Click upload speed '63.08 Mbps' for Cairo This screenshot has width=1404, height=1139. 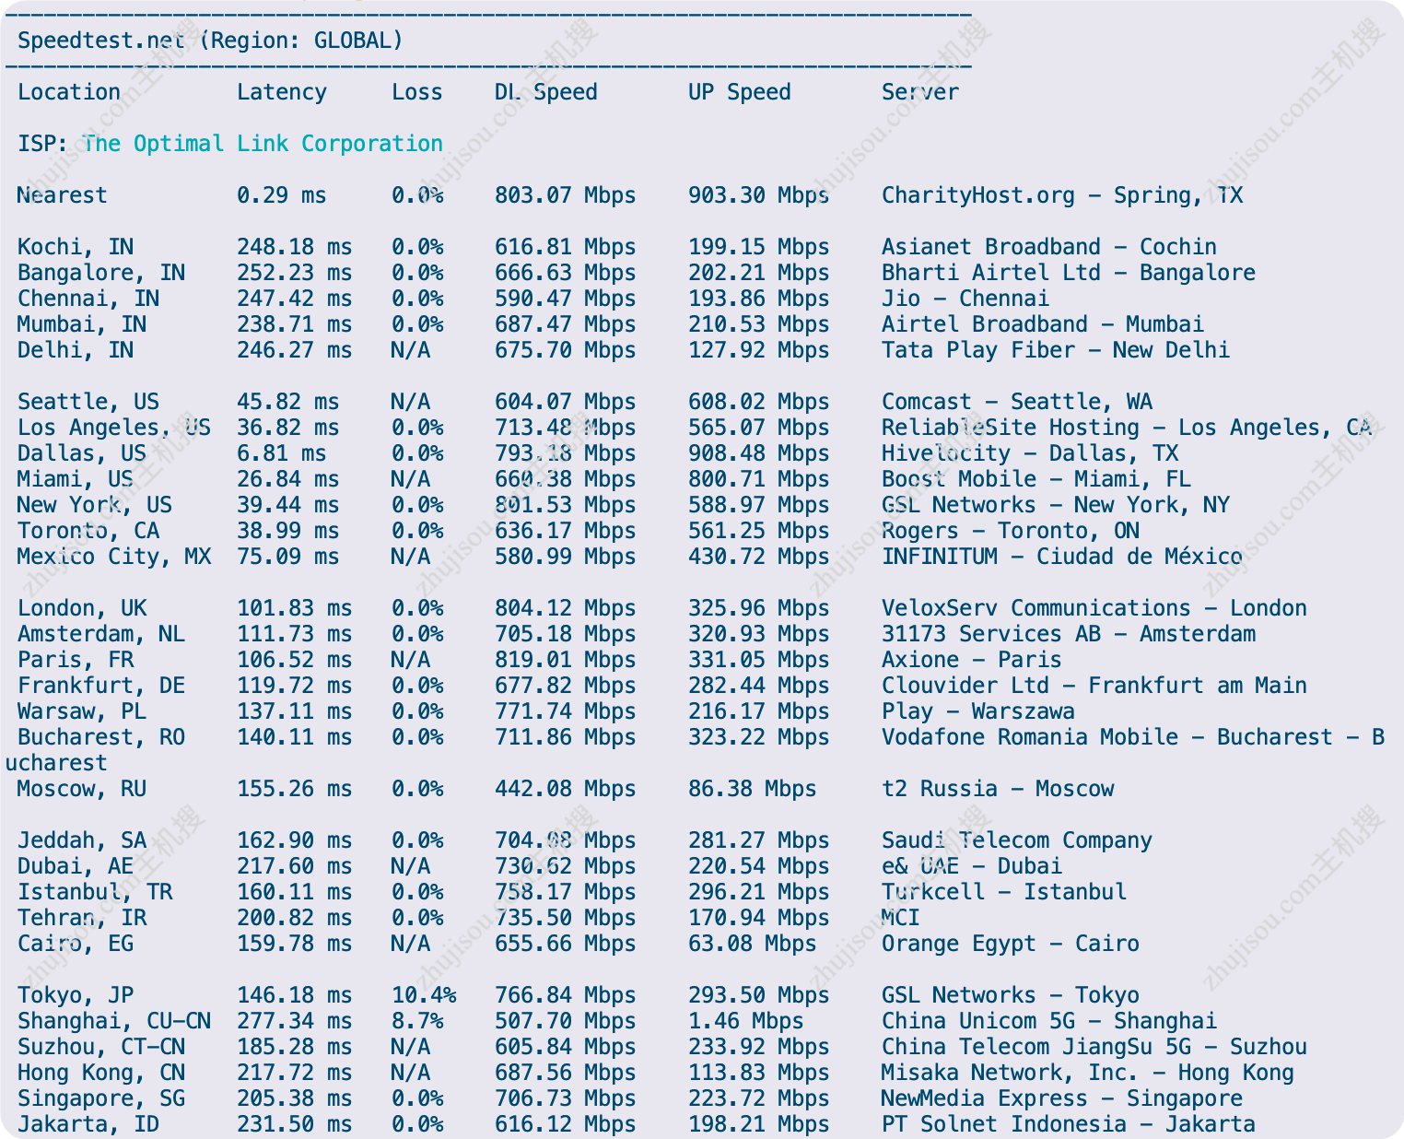753,944
